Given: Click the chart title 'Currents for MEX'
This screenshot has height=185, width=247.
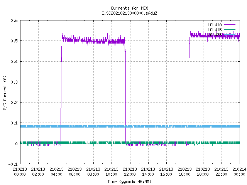Looking at the screenshot, I should 129,8.
